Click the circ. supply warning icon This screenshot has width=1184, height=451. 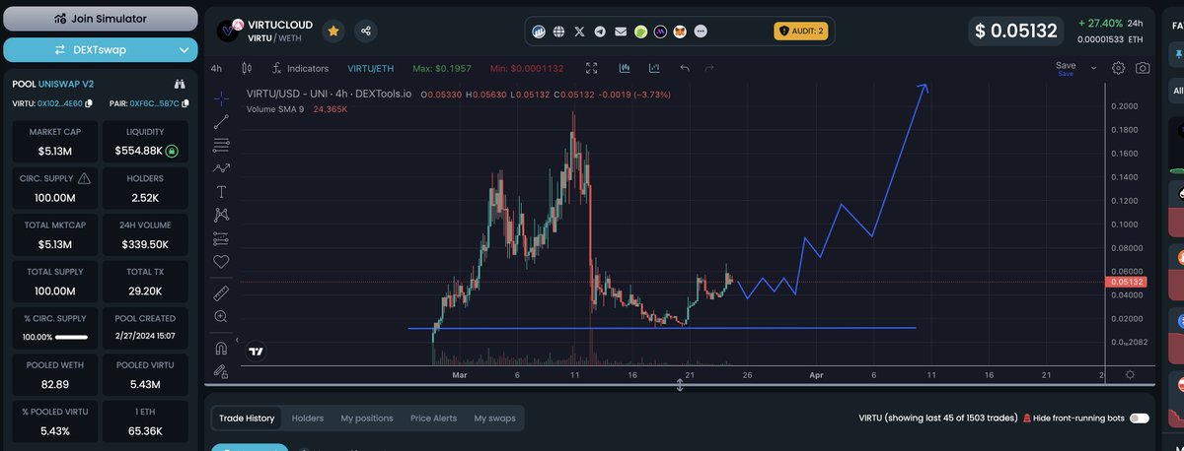(x=84, y=178)
